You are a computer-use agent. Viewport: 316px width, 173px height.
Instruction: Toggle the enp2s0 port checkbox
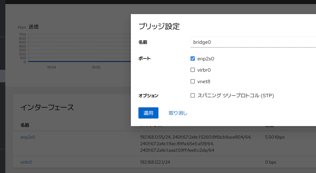tap(193, 59)
